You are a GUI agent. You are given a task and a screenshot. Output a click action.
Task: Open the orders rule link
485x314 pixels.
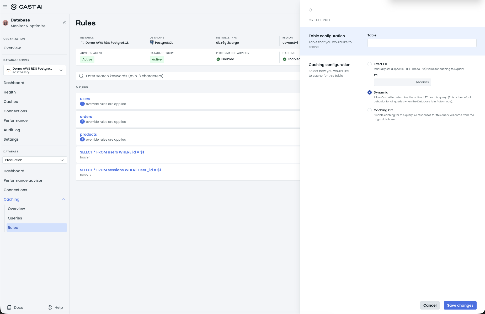86,117
